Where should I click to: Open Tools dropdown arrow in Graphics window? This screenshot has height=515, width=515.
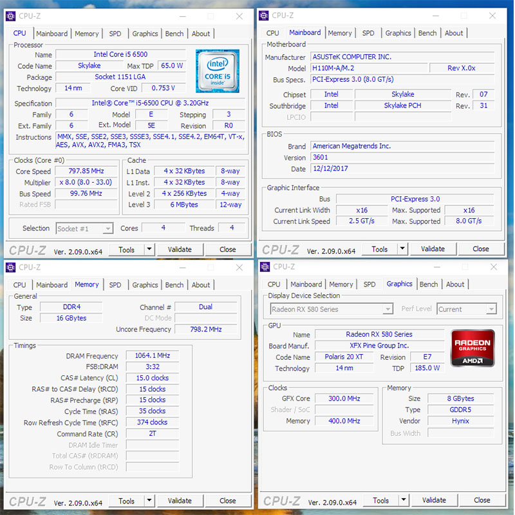404,500
